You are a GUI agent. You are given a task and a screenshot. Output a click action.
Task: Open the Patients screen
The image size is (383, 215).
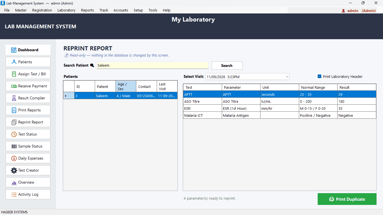coord(28,62)
